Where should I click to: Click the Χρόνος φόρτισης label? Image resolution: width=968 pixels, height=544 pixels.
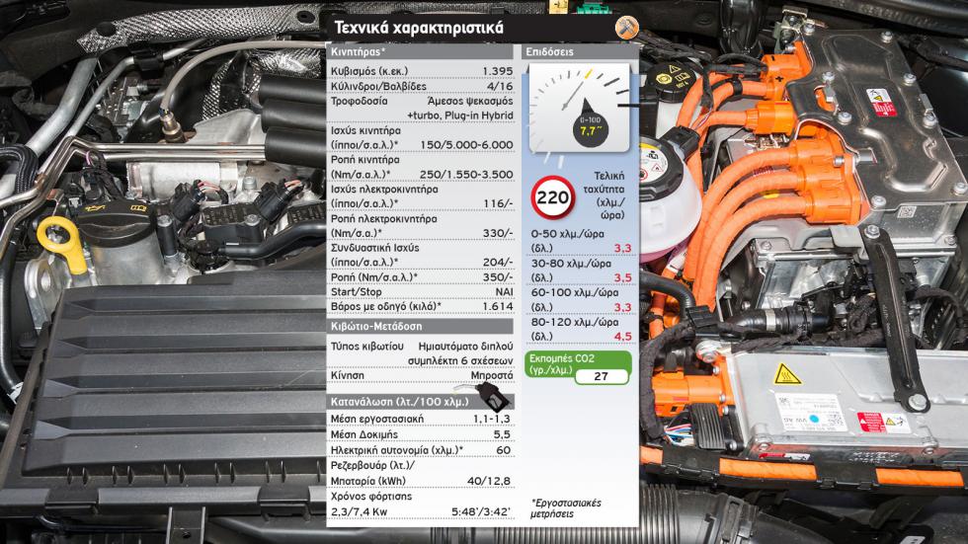pos(371,497)
